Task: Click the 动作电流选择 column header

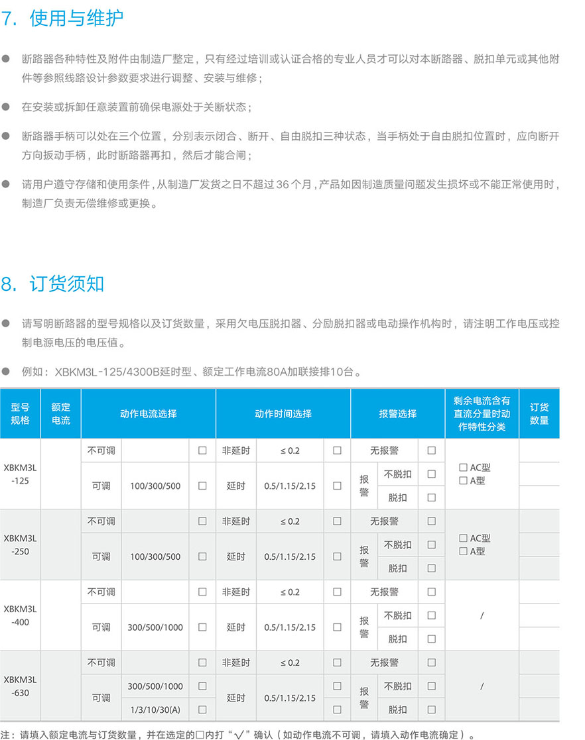Action: tap(149, 414)
